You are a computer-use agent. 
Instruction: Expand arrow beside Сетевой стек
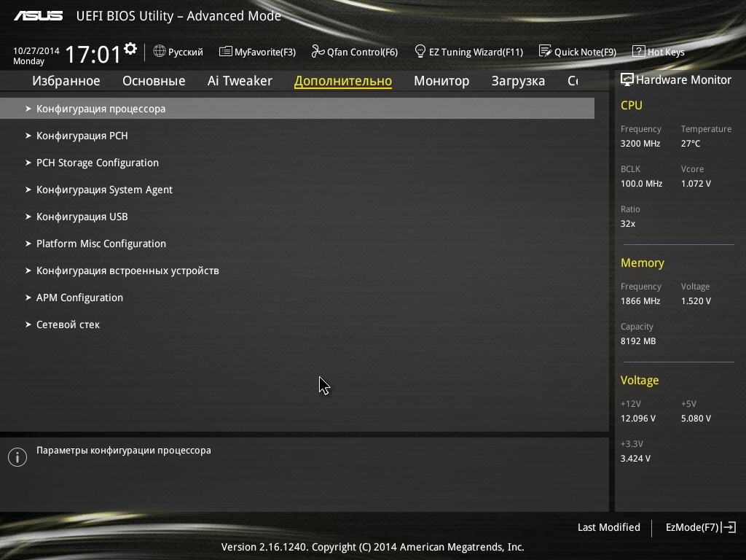(28, 324)
